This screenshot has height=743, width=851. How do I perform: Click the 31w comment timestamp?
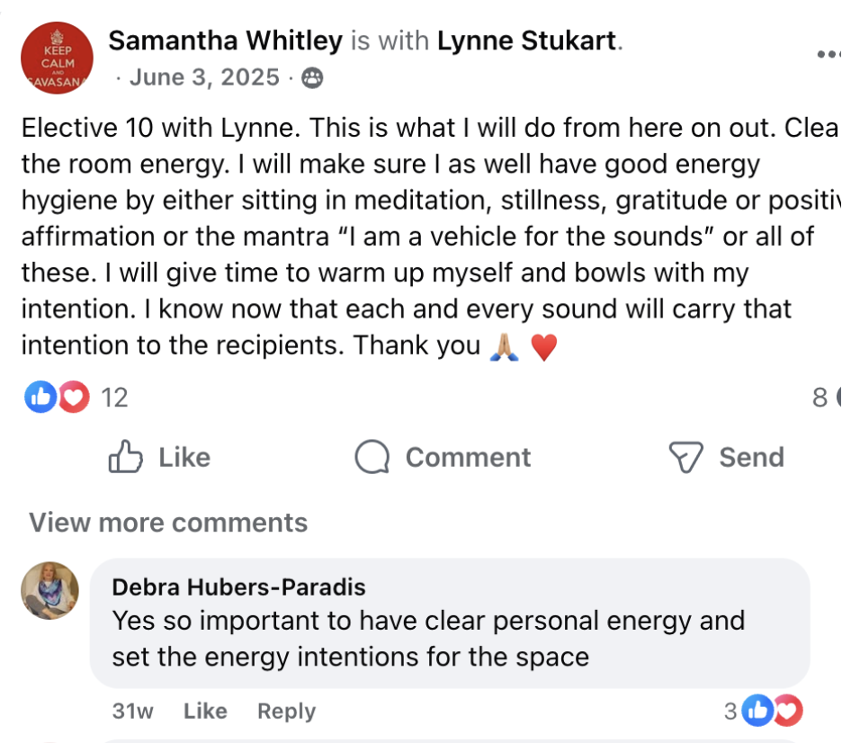tap(132, 712)
